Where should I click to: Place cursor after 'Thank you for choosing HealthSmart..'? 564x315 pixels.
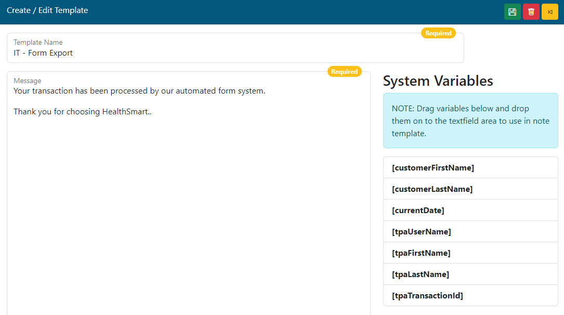tap(152, 112)
